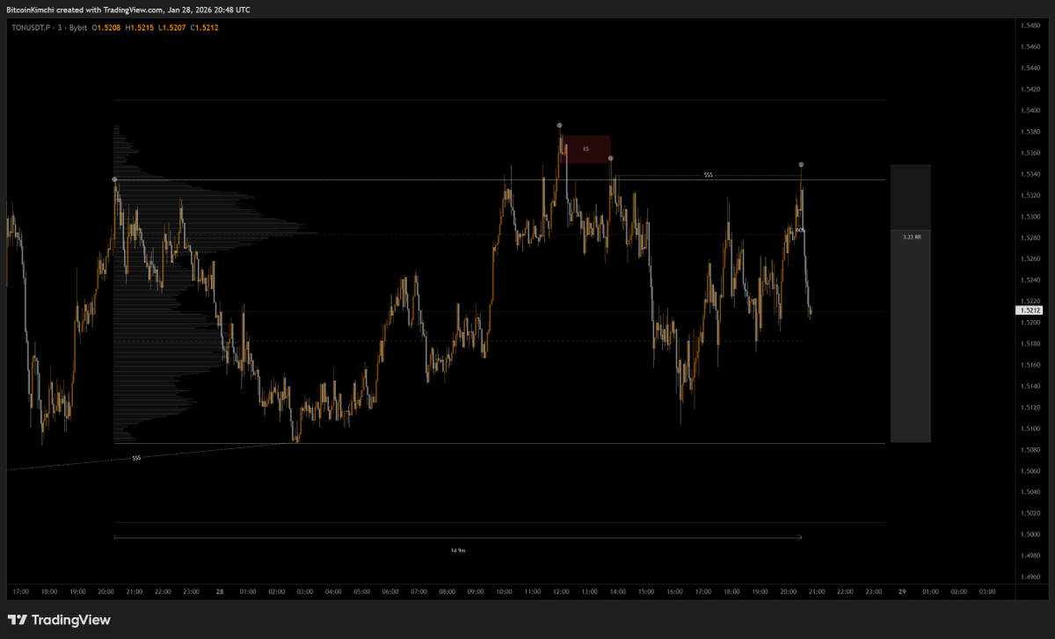Click price axis label 1.5120
The width and height of the screenshot is (1055, 639).
(x=1030, y=407)
